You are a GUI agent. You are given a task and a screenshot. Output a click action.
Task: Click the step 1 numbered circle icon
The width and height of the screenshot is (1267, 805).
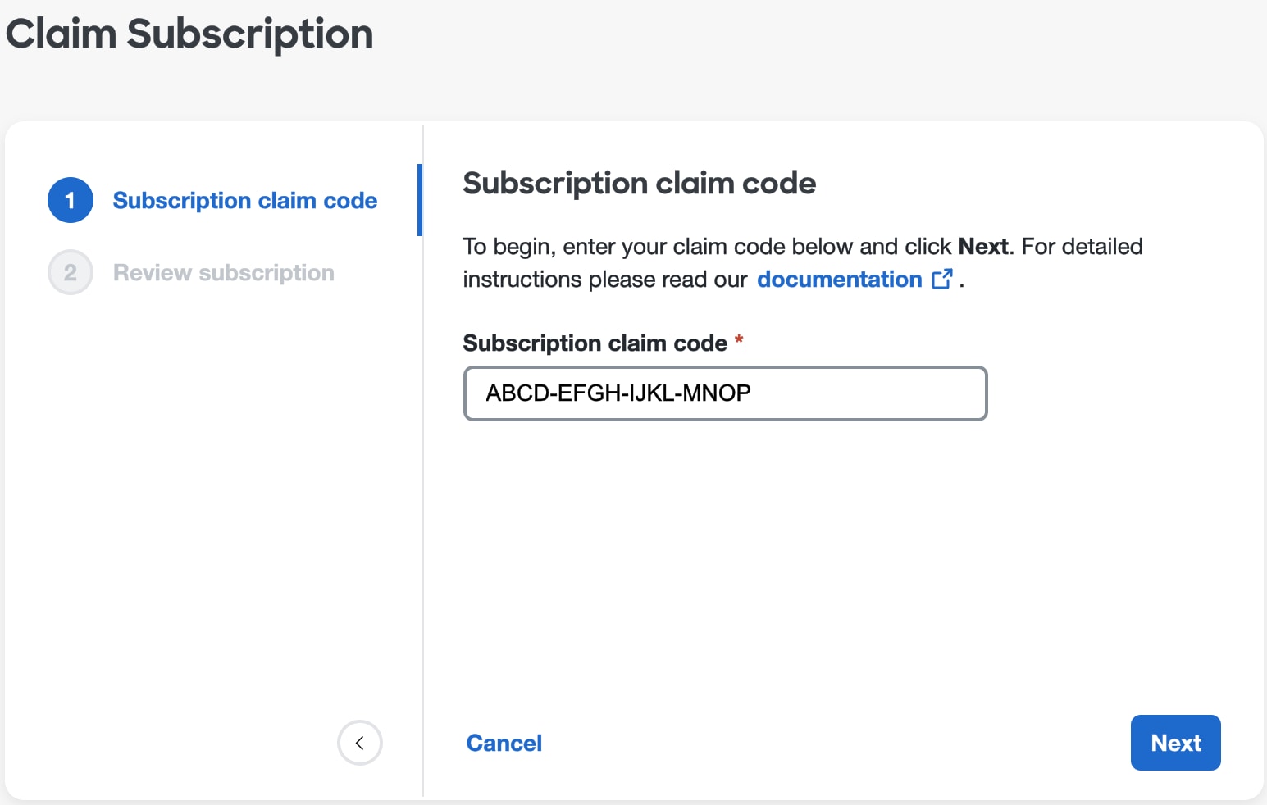71,200
